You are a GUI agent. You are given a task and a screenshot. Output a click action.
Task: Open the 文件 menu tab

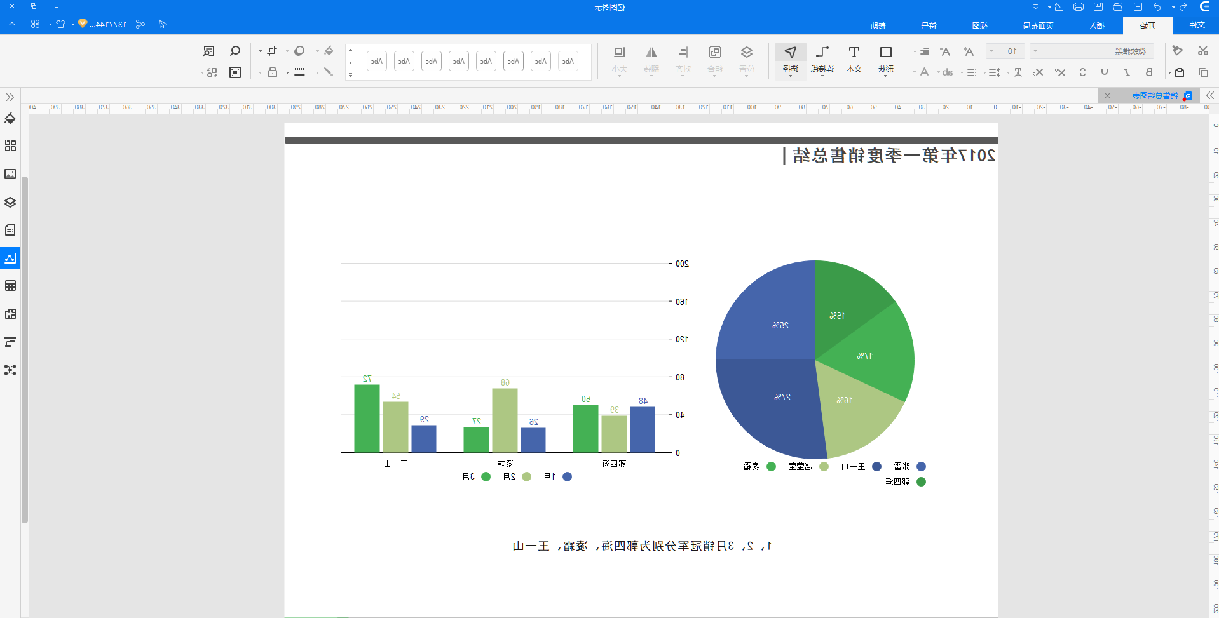(1197, 25)
